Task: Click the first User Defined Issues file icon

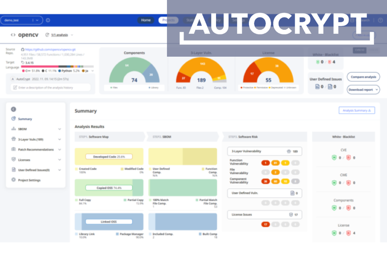Action: [317, 86]
